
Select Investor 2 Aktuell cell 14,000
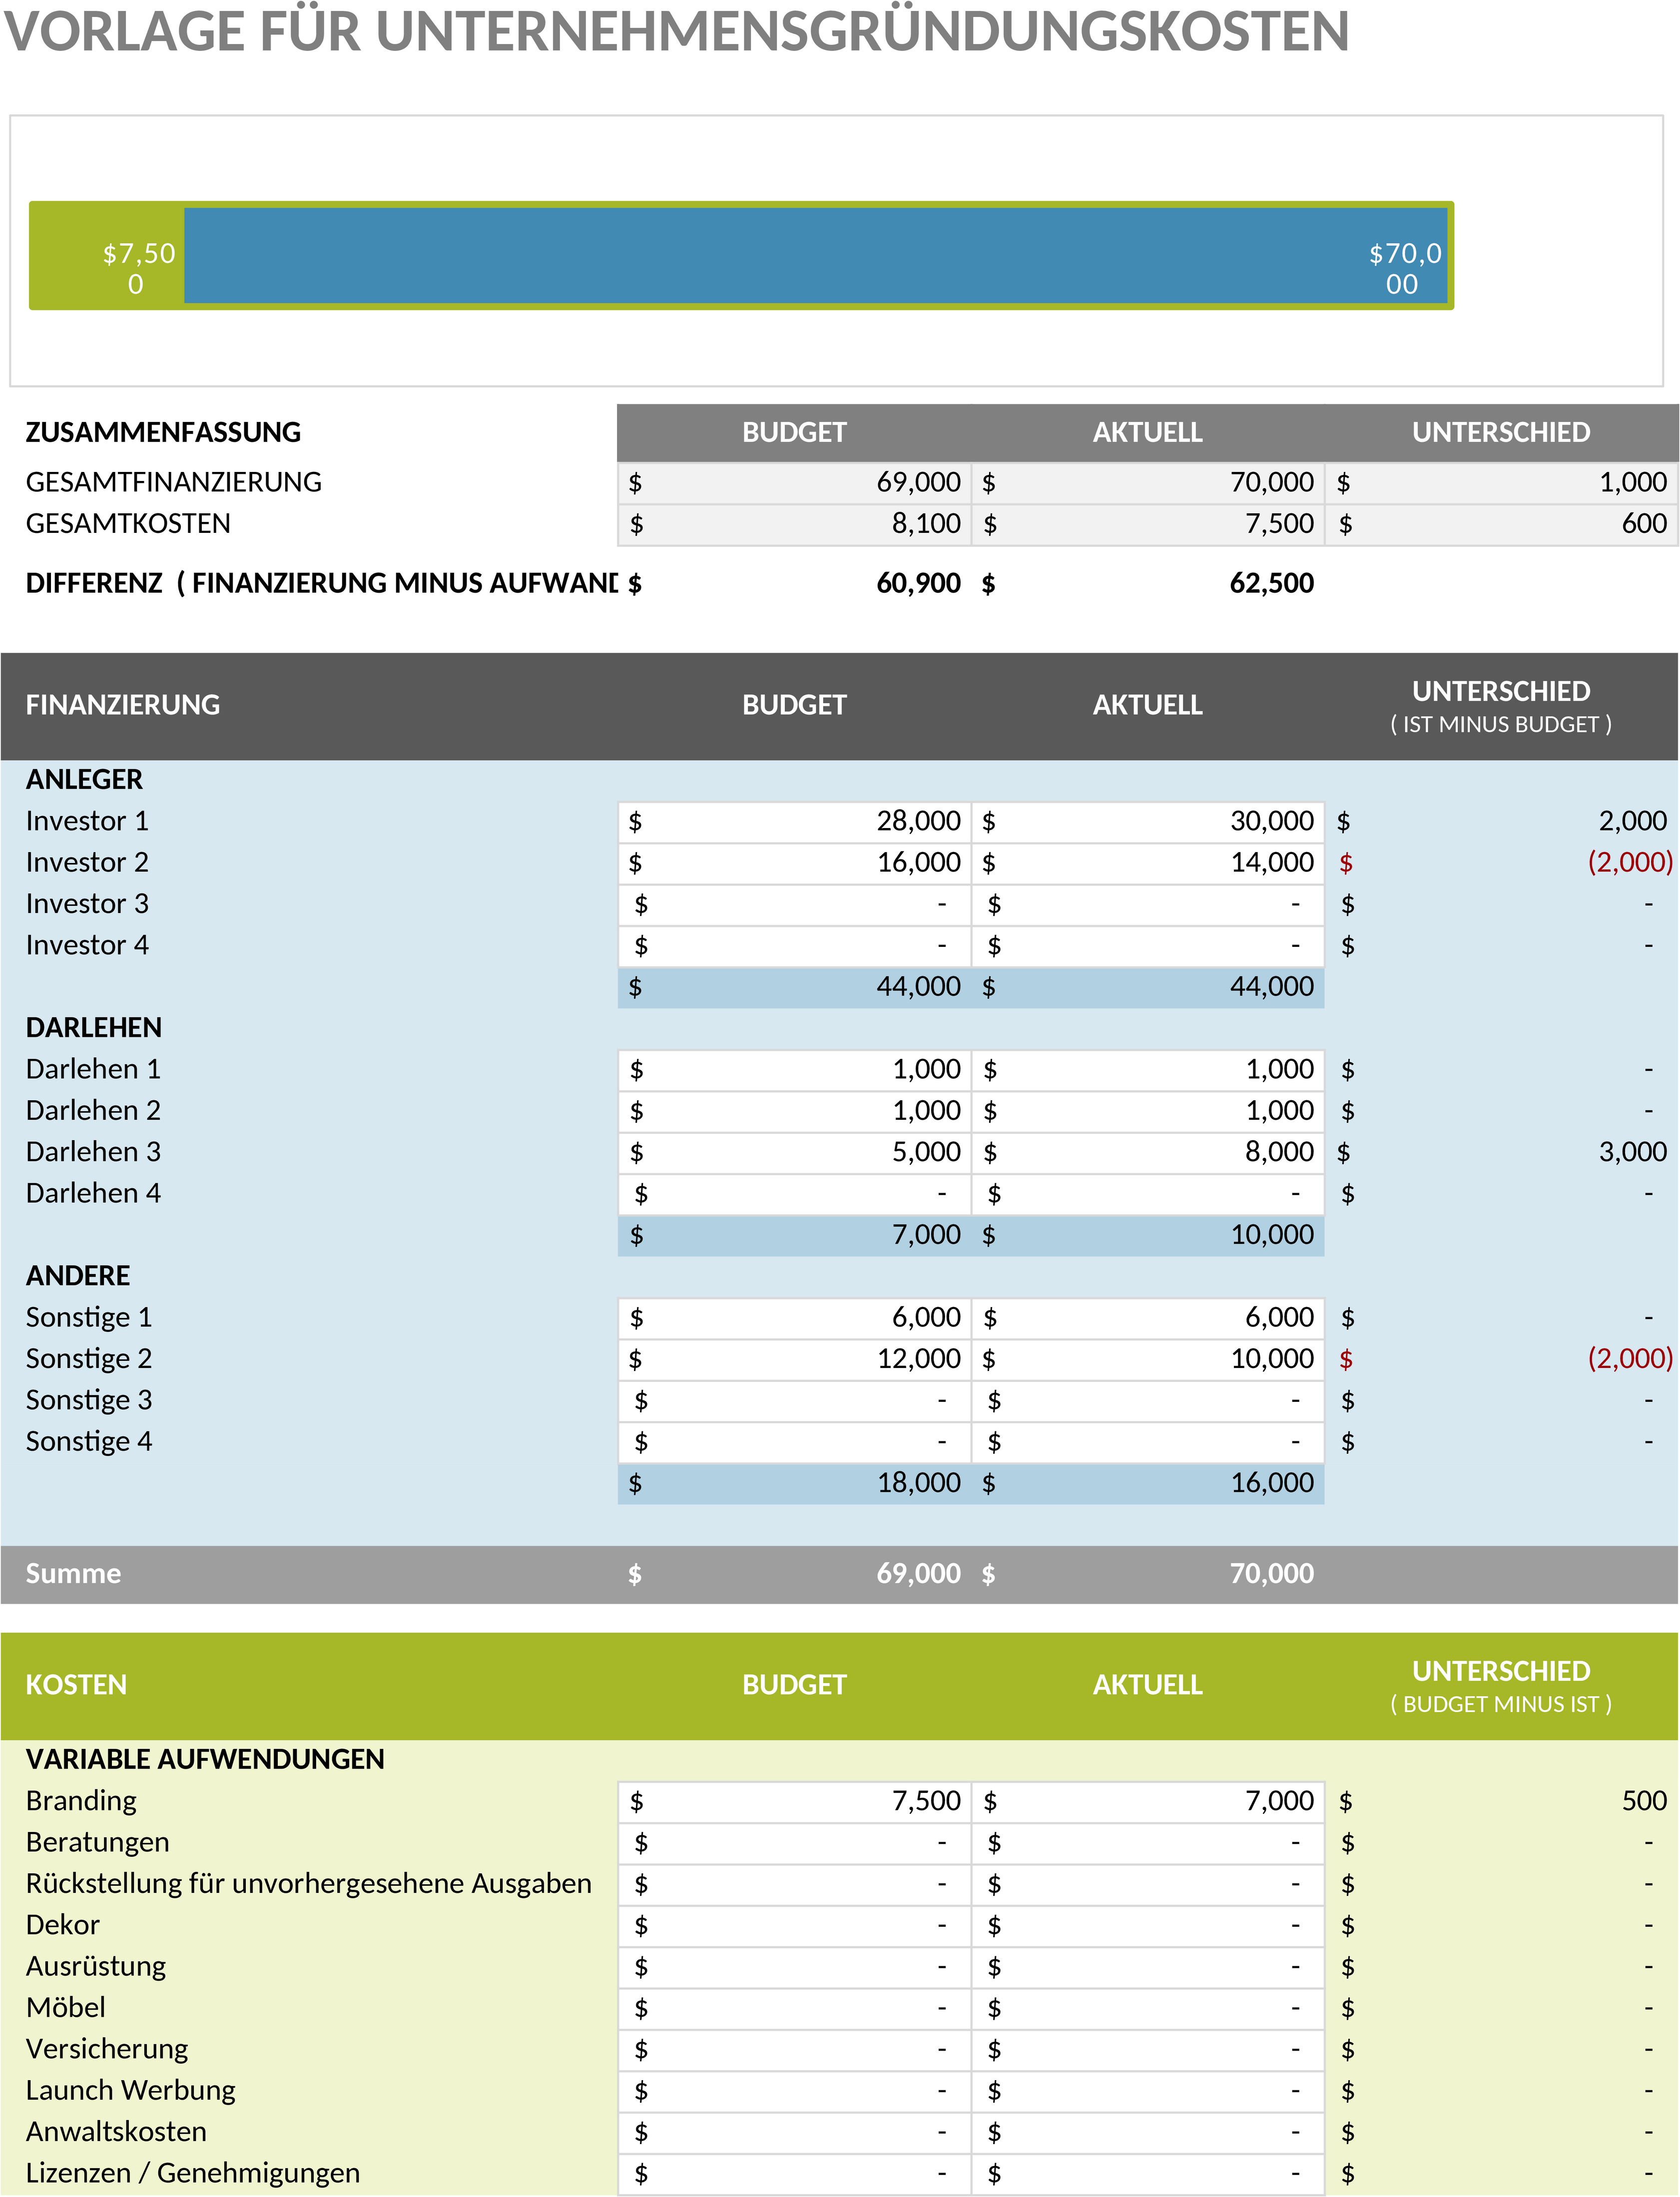(x=1148, y=863)
